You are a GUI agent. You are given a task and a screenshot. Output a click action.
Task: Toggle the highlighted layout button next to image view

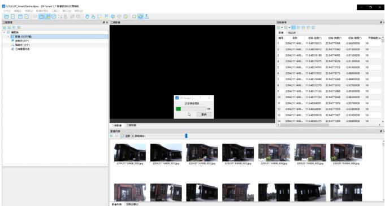(x=48, y=16)
